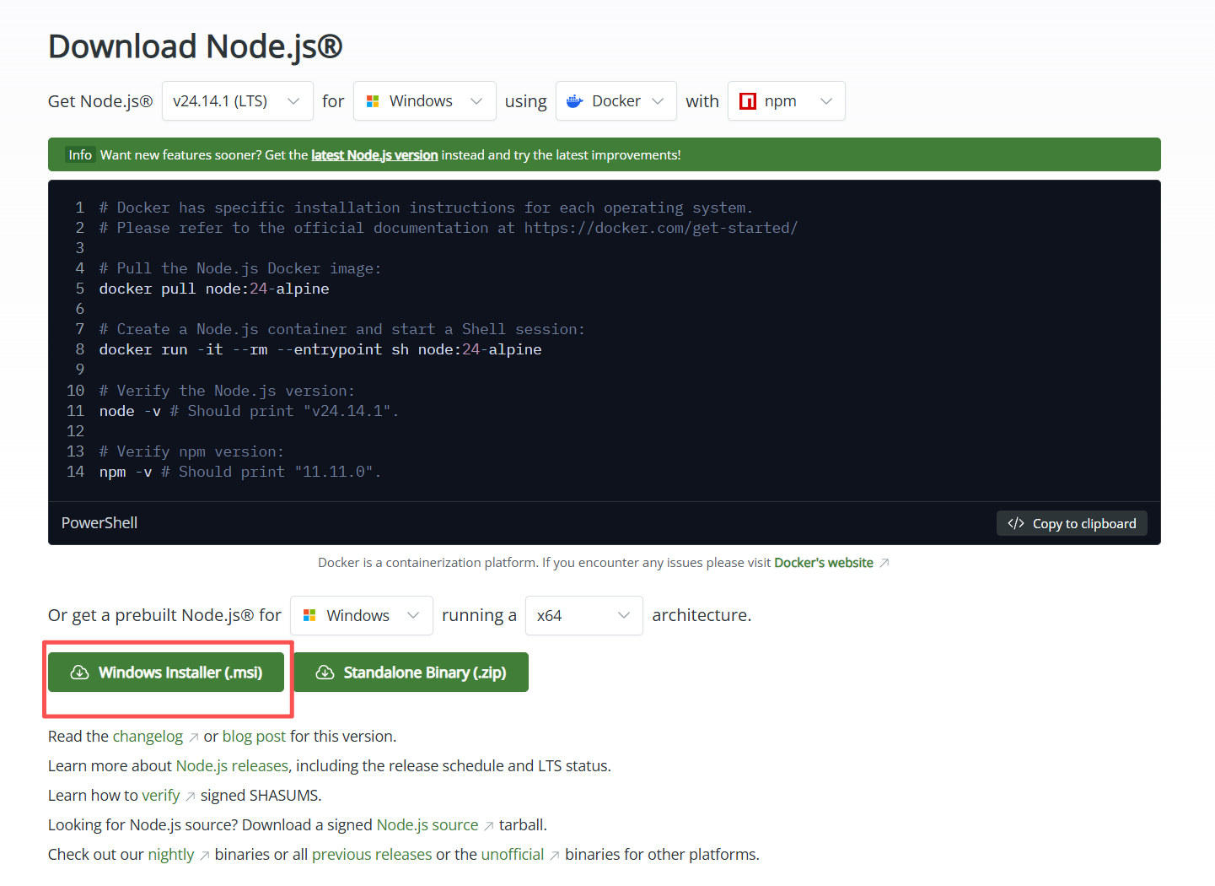Click the Docker's website link
Viewport: 1215px width, 886px height.
pyautogui.click(x=824, y=563)
